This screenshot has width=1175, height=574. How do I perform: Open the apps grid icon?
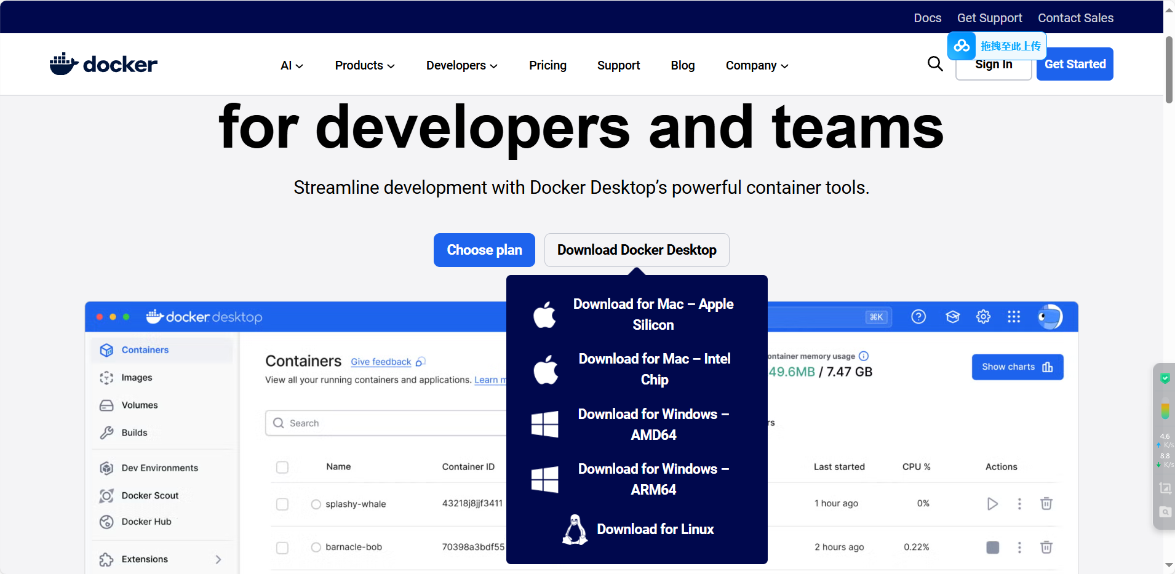pos(1014,317)
